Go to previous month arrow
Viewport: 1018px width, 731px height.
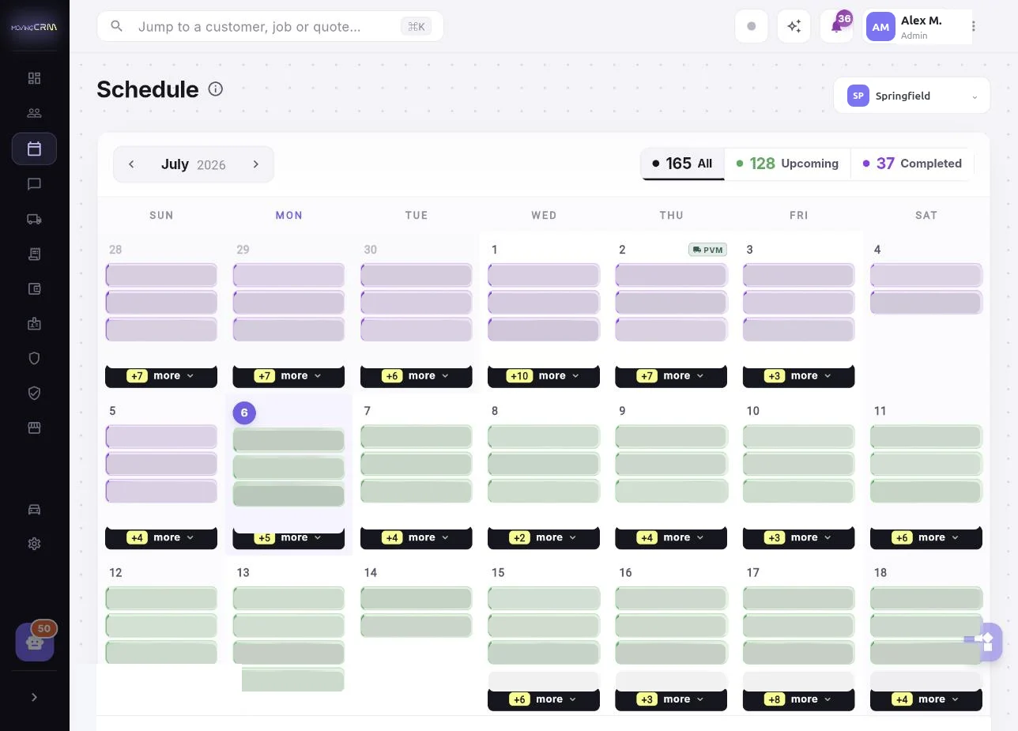pyautogui.click(x=131, y=164)
